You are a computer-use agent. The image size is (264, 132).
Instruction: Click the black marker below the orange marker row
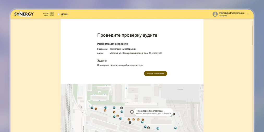point(130,123)
